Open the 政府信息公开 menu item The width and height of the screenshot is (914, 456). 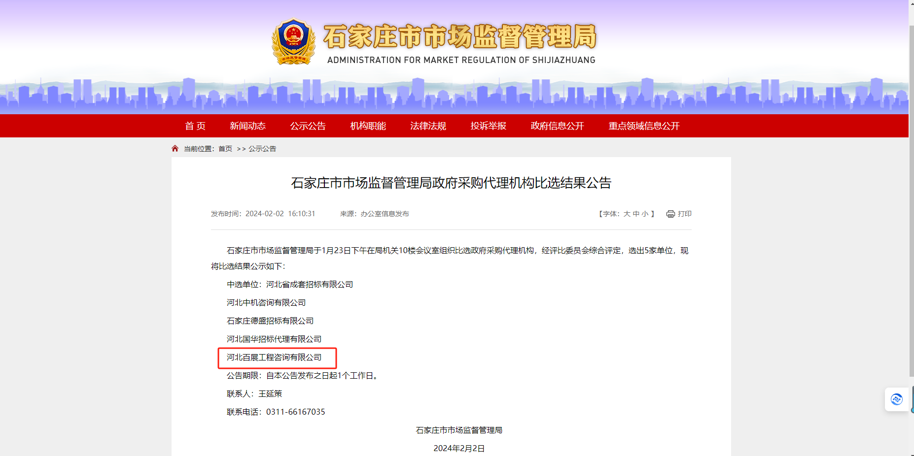tap(557, 126)
